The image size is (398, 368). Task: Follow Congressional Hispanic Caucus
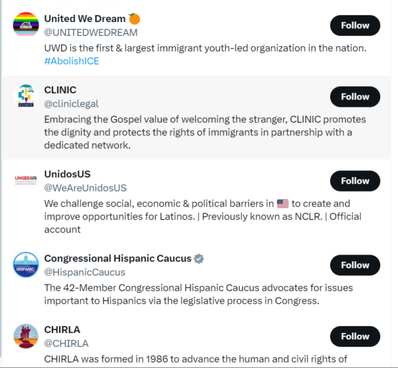(x=355, y=265)
